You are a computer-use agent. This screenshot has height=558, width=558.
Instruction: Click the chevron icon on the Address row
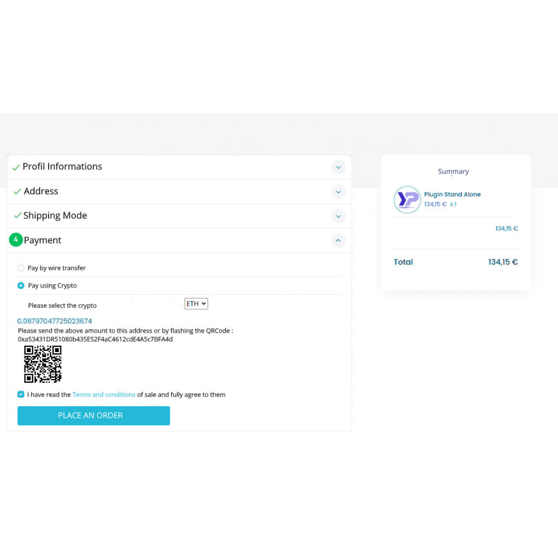[339, 191]
